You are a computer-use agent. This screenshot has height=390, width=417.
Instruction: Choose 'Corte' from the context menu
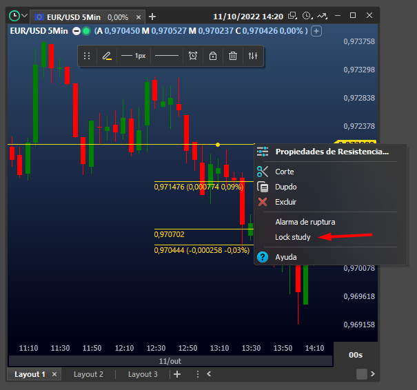(285, 172)
